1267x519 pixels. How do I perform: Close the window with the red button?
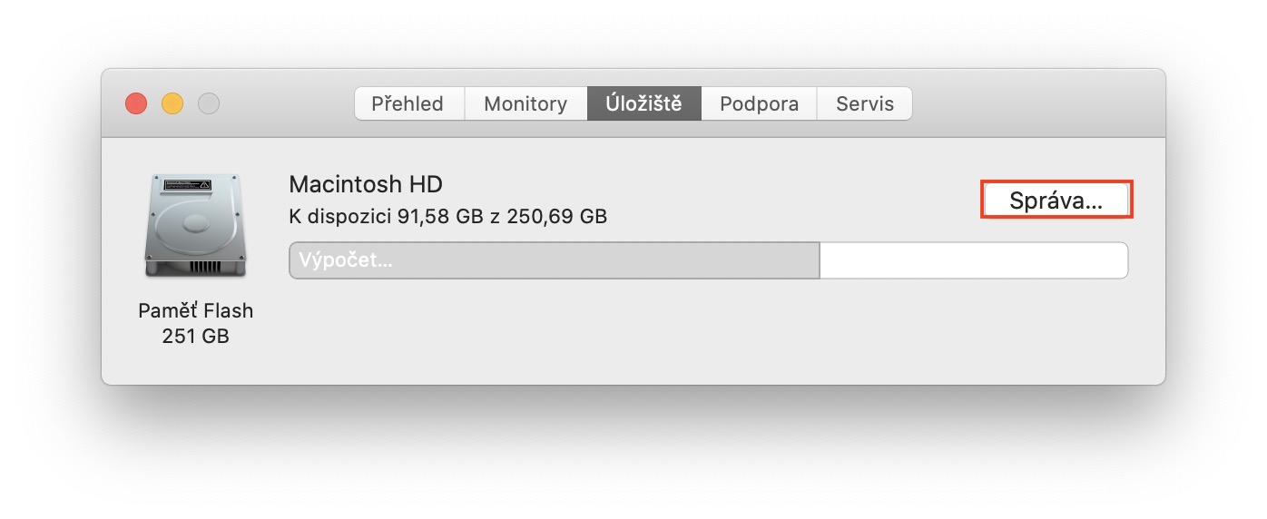pos(136,103)
